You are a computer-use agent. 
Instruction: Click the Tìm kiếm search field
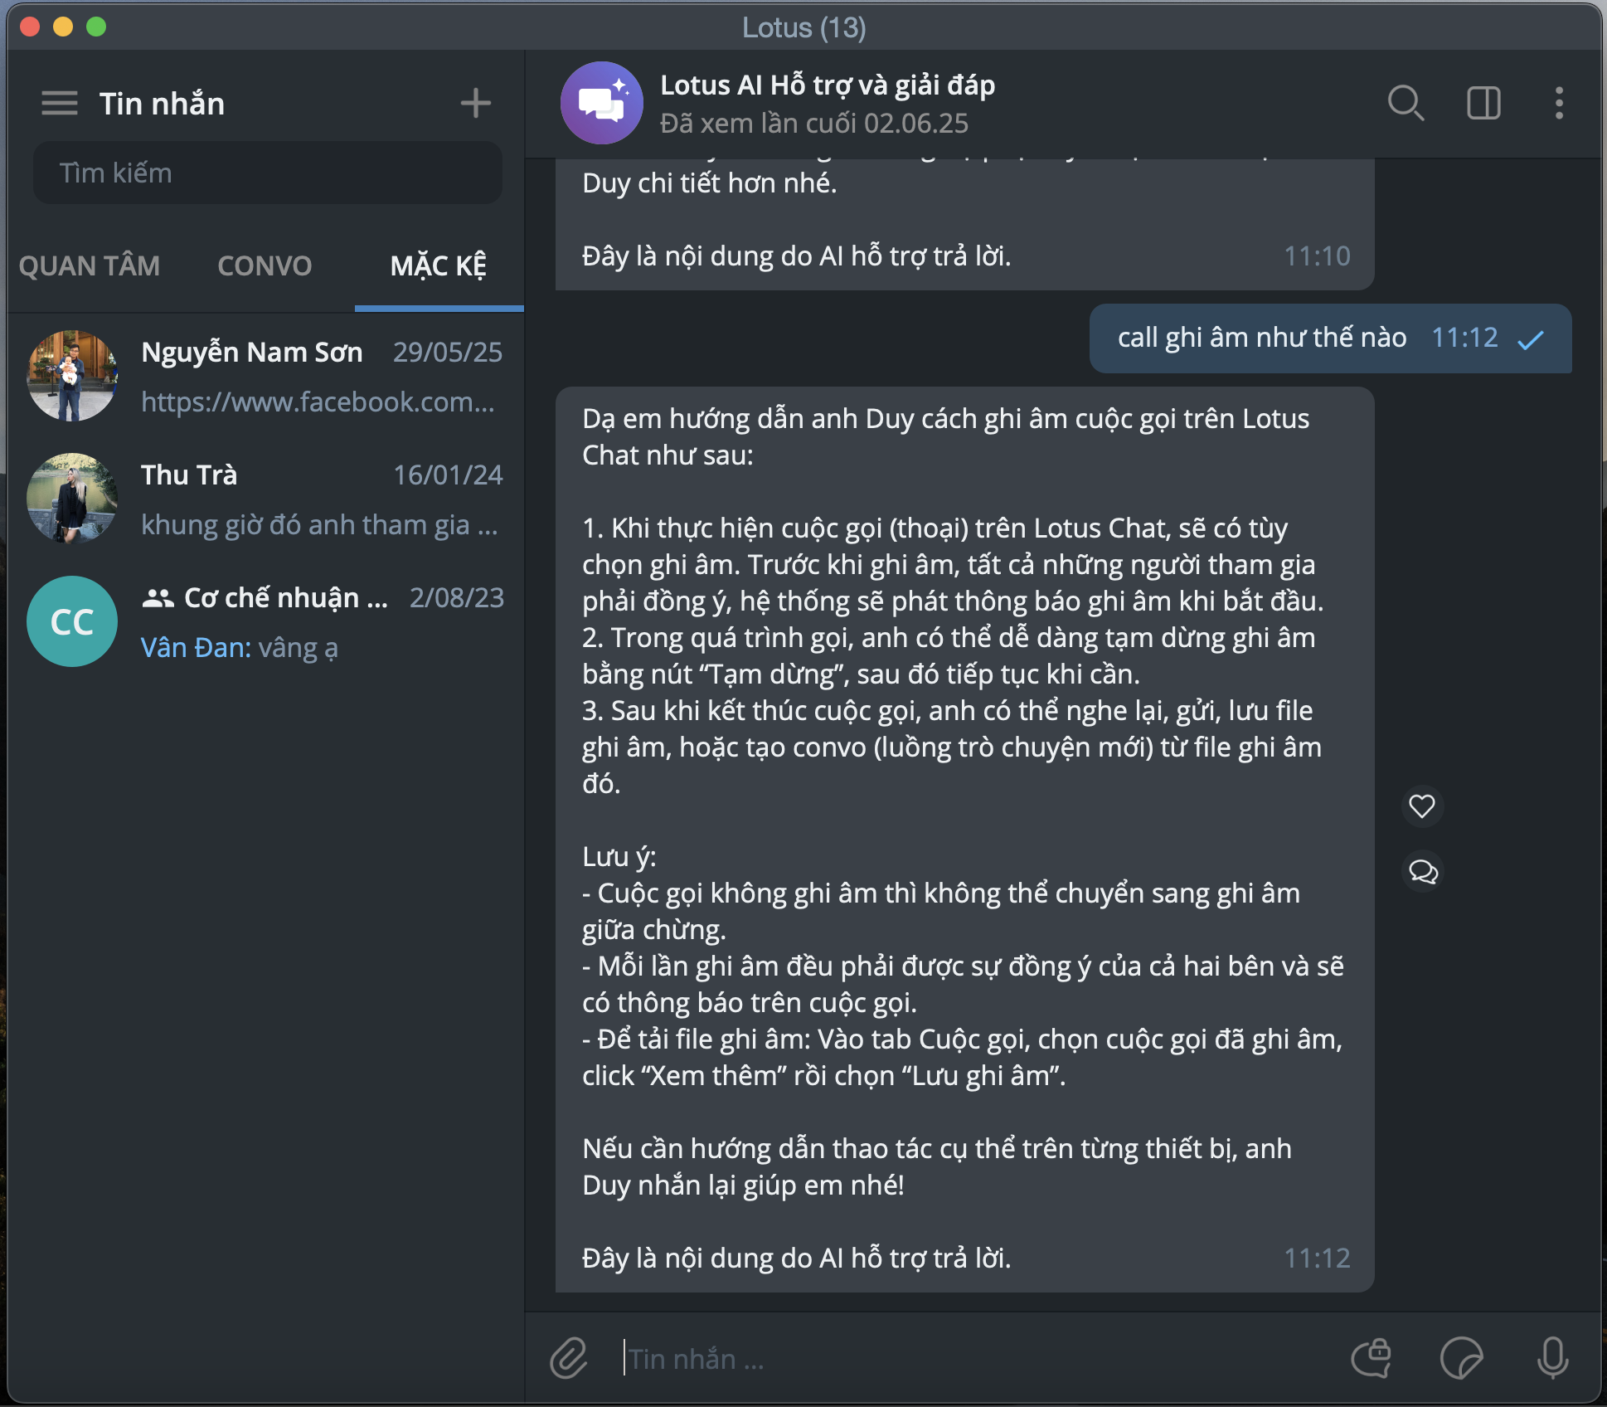point(267,173)
